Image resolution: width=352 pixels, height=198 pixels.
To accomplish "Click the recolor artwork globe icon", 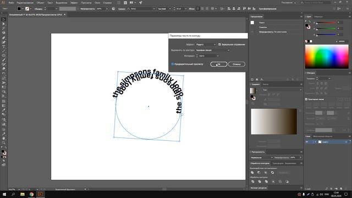I will tap(113, 9).
